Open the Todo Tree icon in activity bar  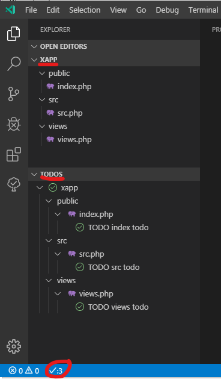pyautogui.click(x=14, y=184)
